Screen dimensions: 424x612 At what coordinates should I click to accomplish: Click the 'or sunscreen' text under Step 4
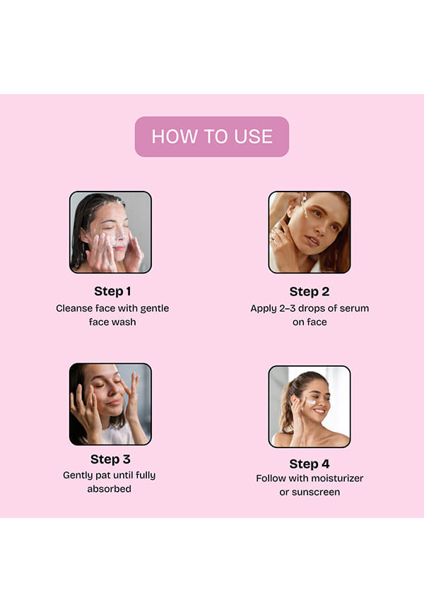tap(310, 492)
